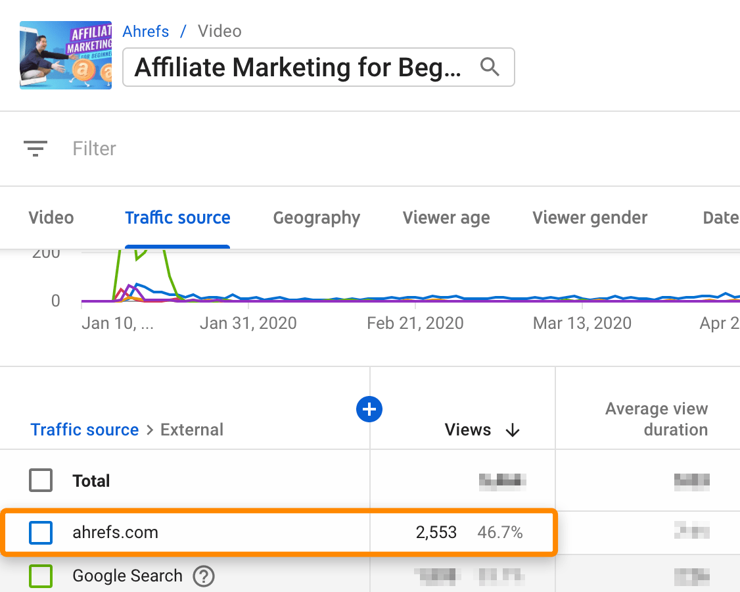Click the green Google Search legend swatch

coord(41,576)
